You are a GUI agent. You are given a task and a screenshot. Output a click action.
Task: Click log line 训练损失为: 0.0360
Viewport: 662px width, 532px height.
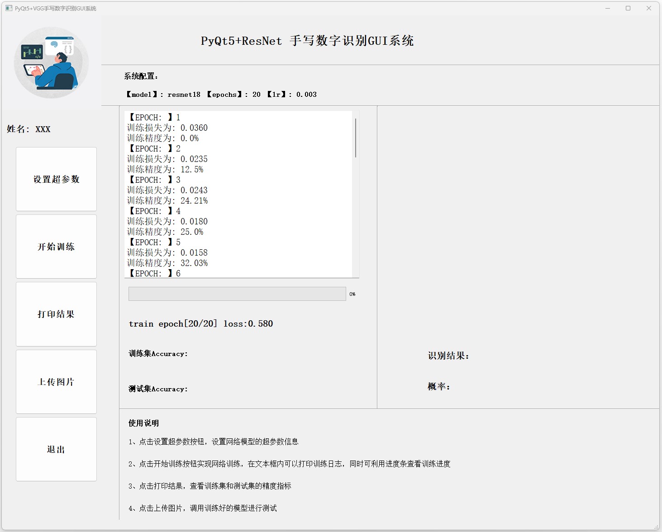[167, 128]
